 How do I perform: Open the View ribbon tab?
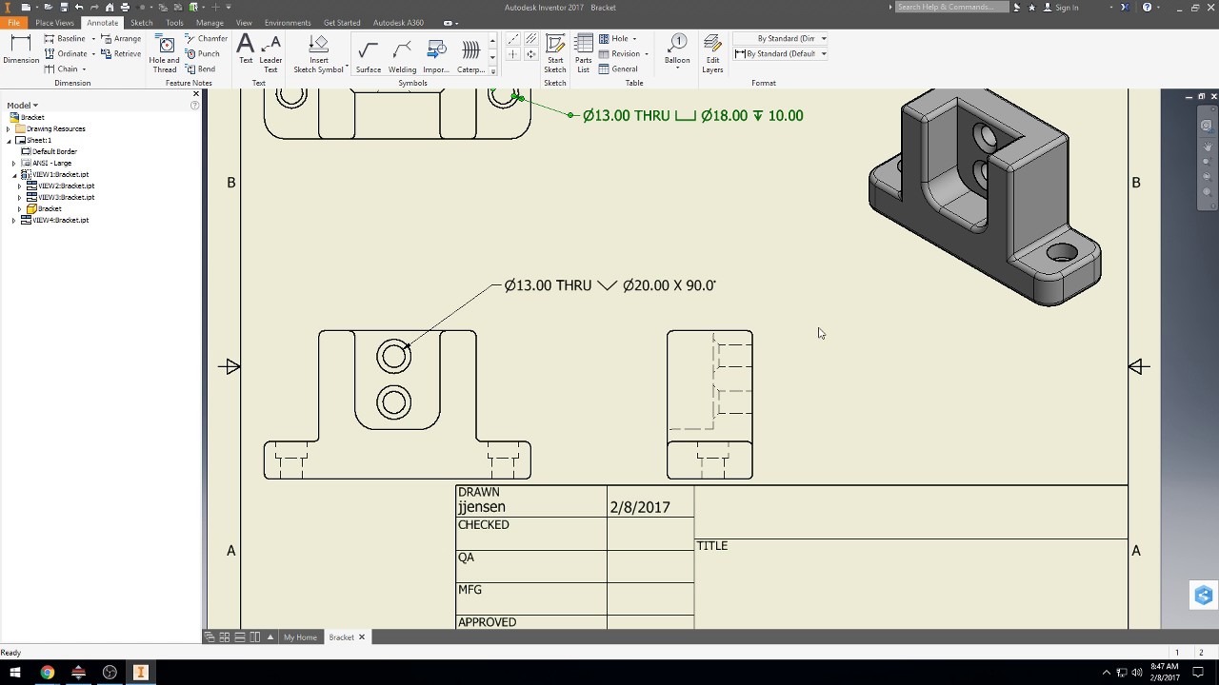pyautogui.click(x=244, y=23)
